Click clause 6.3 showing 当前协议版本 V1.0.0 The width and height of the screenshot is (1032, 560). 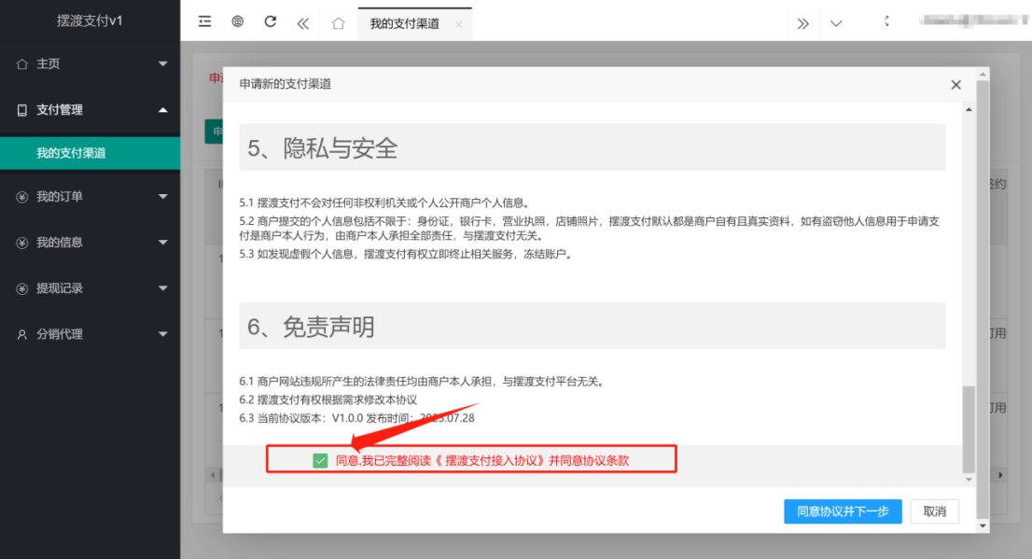tap(356, 418)
